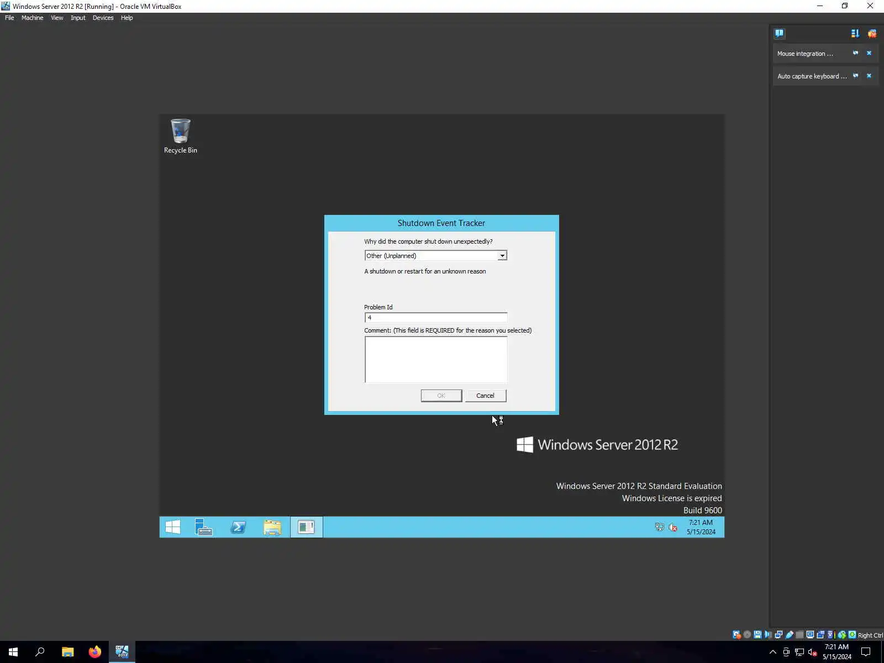Launch PowerShell from guest taskbar

(238, 527)
